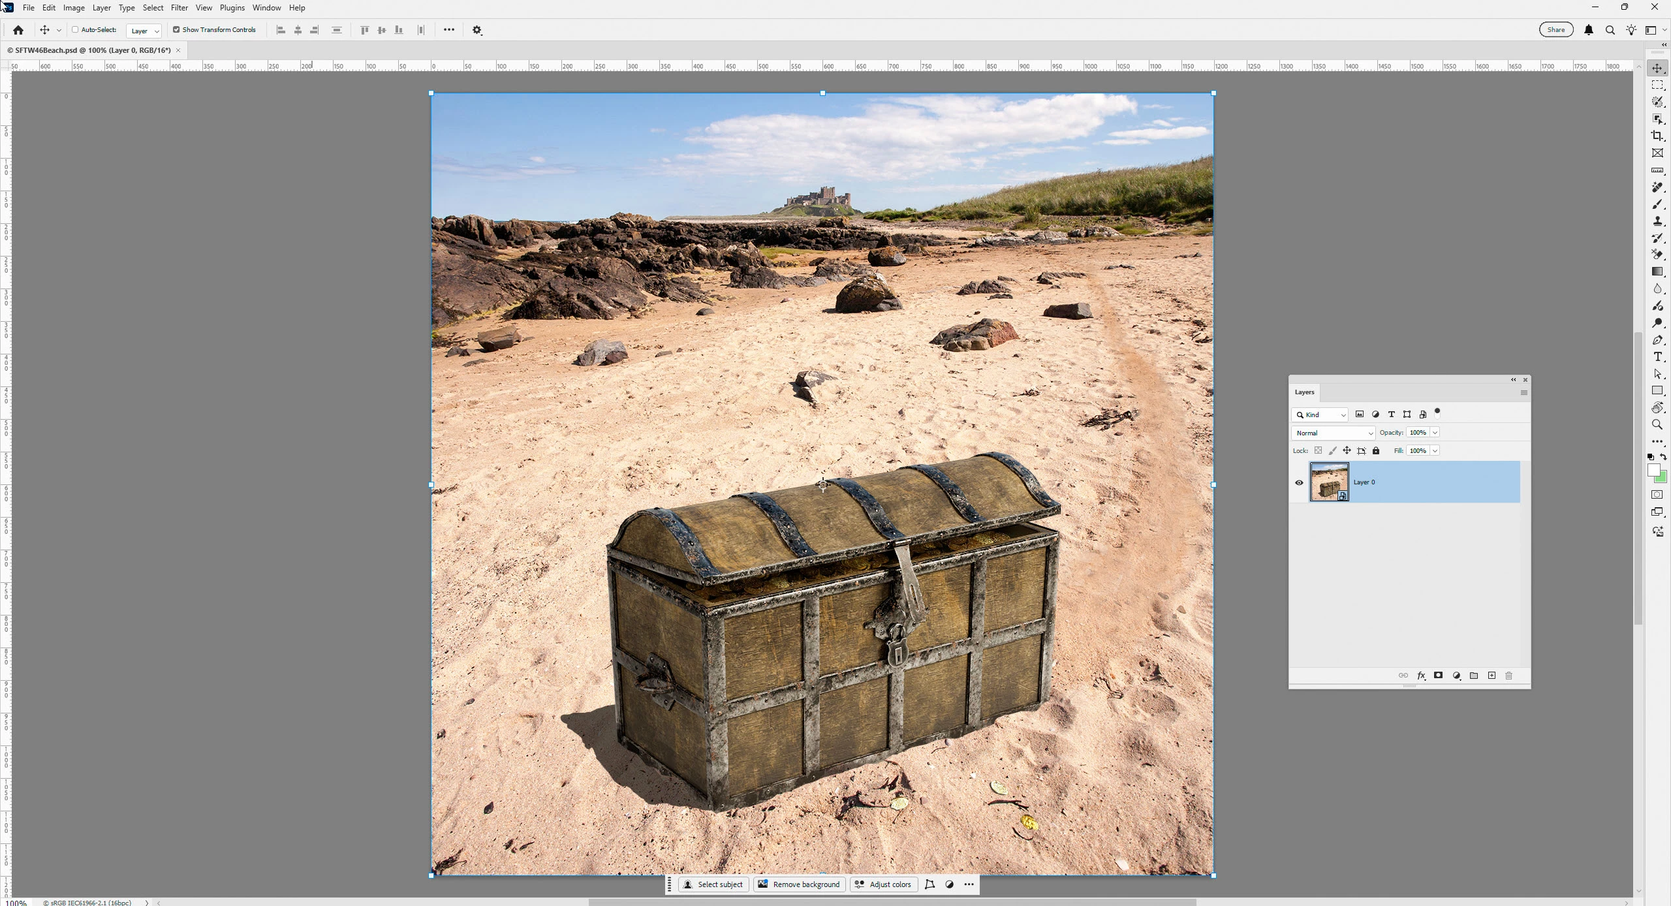Click the Remove background button

pos(800,884)
